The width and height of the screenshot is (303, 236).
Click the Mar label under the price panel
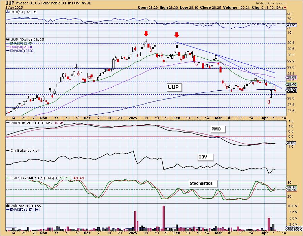coord(218,118)
